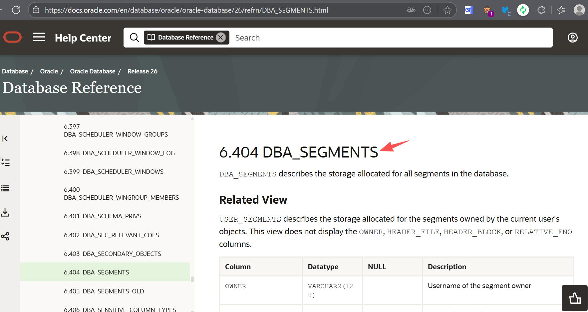
Task: Open the browser extensions puzzle icon
Action: [541, 10]
